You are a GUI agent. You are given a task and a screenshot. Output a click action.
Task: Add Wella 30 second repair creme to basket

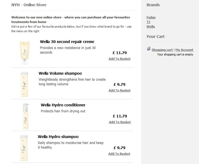pyautogui.click(x=120, y=59)
